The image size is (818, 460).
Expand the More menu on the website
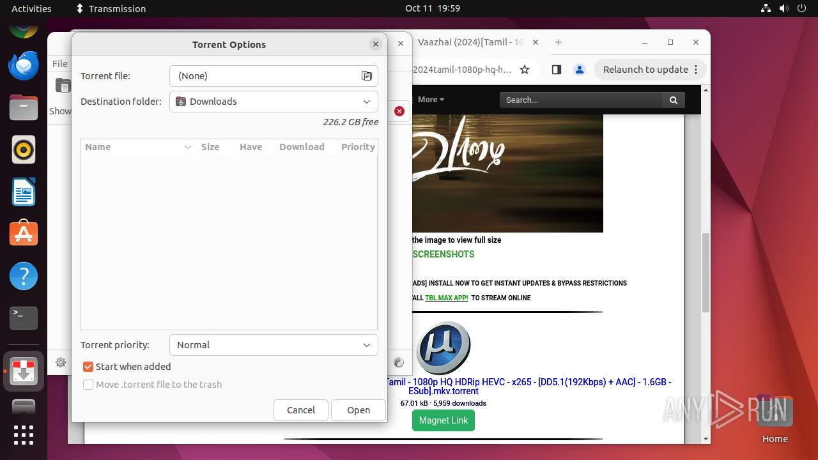pyautogui.click(x=431, y=100)
